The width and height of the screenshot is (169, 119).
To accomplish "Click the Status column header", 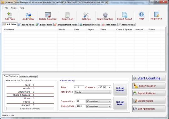I will pyautogui.click(x=154, y=30).
